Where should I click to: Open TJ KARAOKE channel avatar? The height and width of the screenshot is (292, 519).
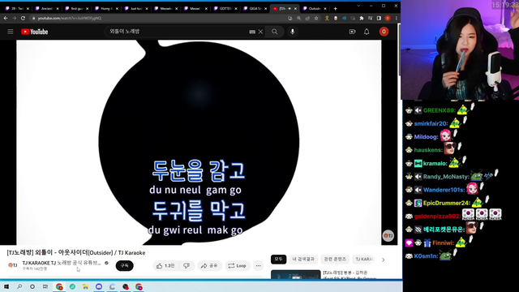pos(13,265)
